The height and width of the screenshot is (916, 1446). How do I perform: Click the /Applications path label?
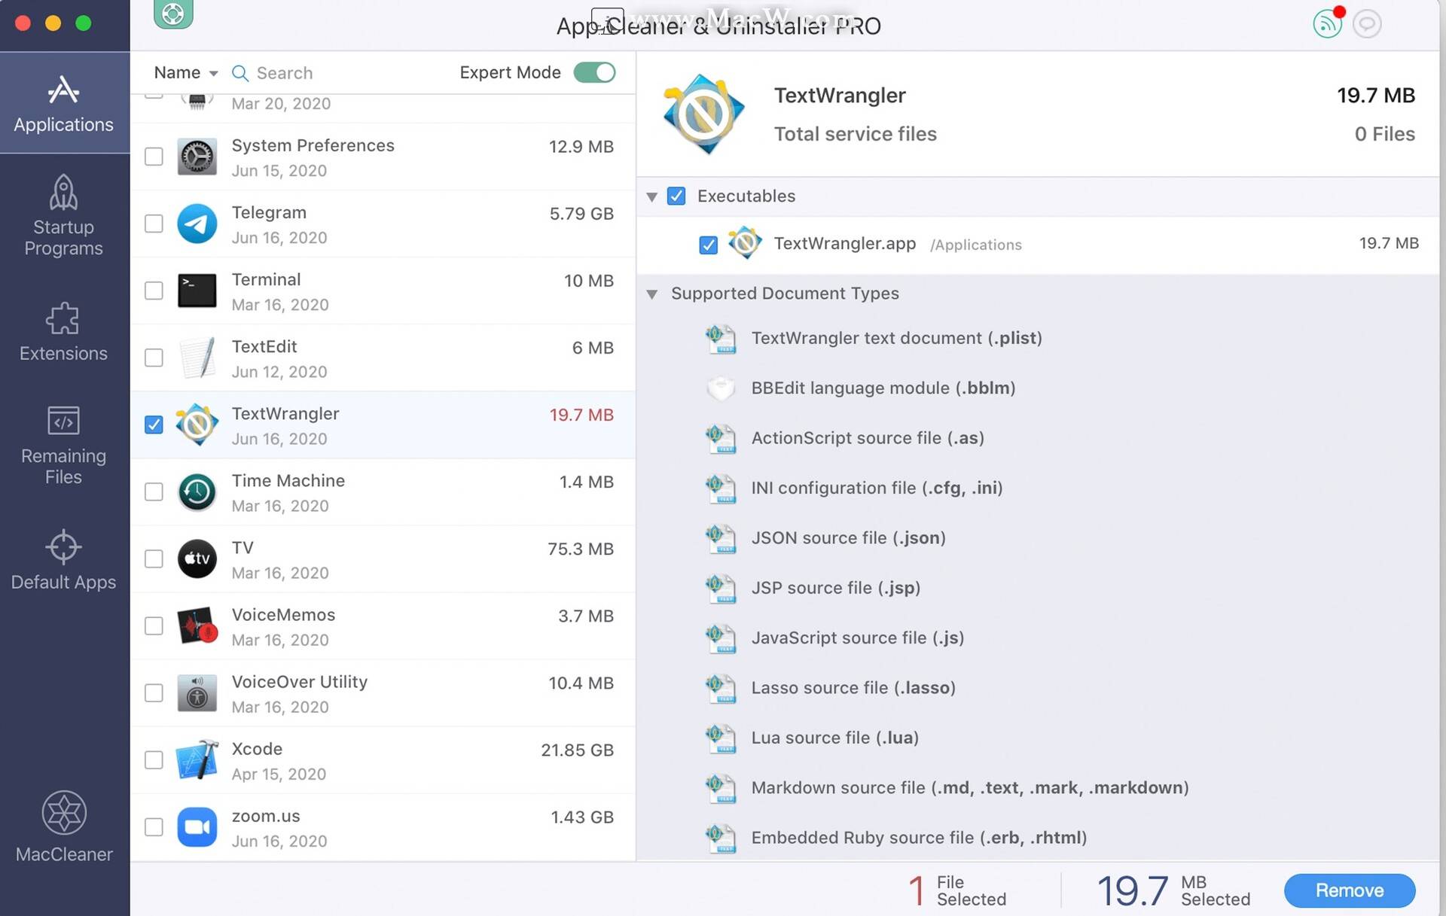pyautogui.click(x=975, y=245)
